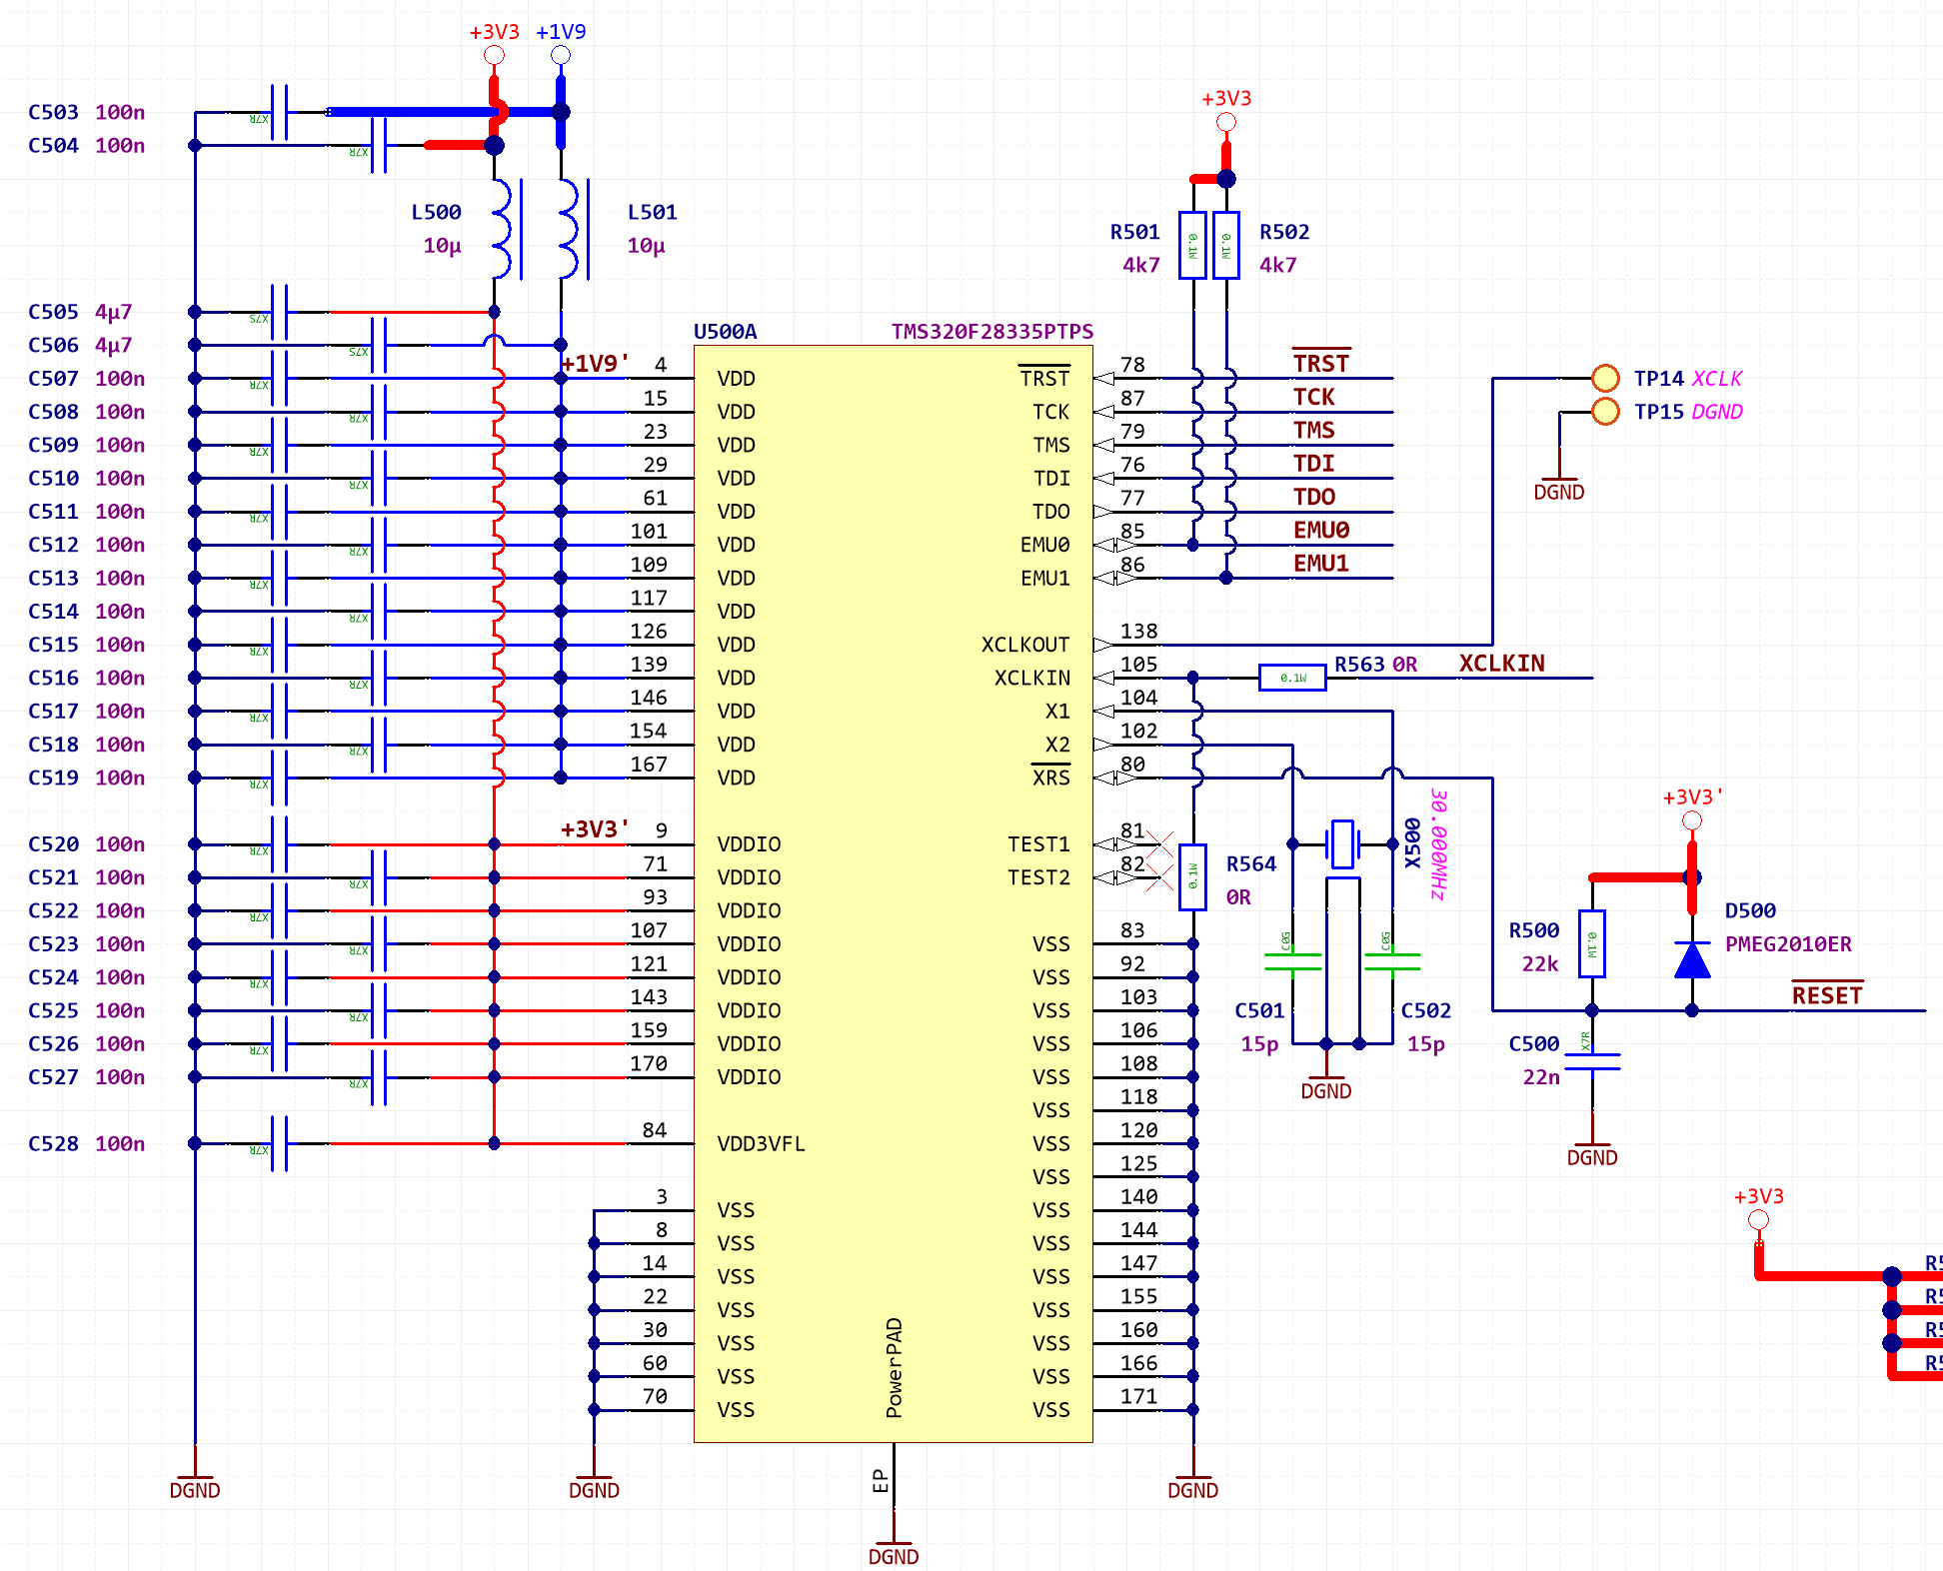Click the R501 resistor symbol
This screenshot has width=1943, height=1571.
coord(1192,246)
